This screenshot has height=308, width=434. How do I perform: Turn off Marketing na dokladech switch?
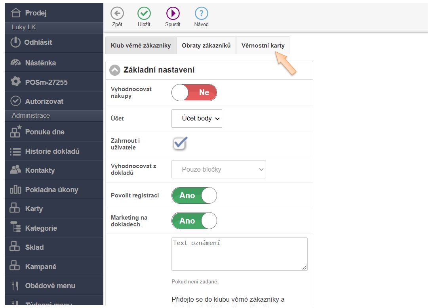click(194, 221)
